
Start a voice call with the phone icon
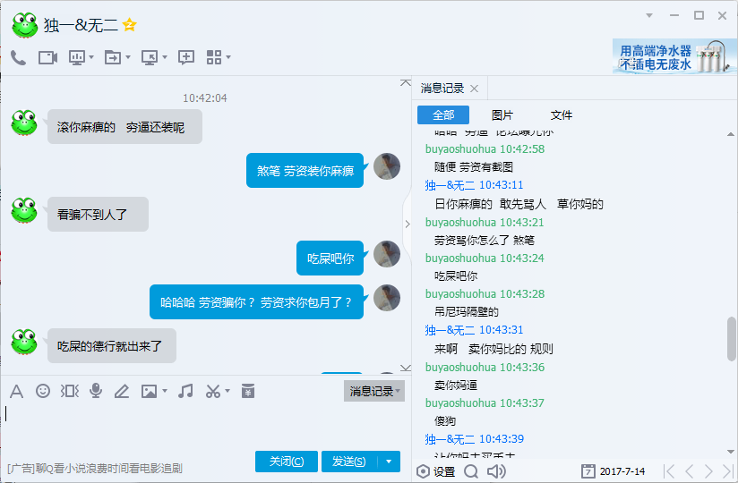[x=18, y=58]
